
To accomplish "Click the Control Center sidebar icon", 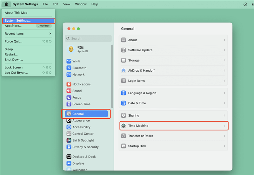I will 69,133.
